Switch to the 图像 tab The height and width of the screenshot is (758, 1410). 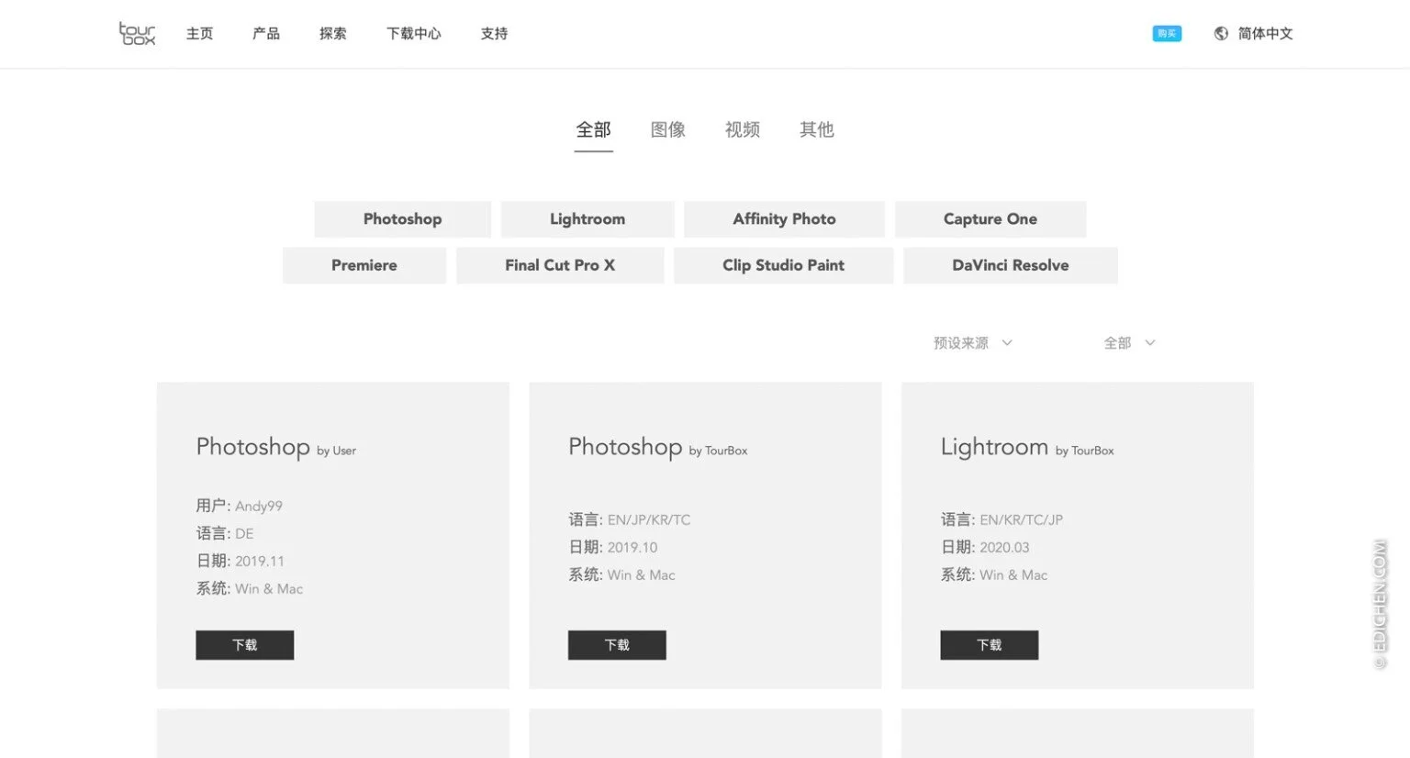(668, 130)
